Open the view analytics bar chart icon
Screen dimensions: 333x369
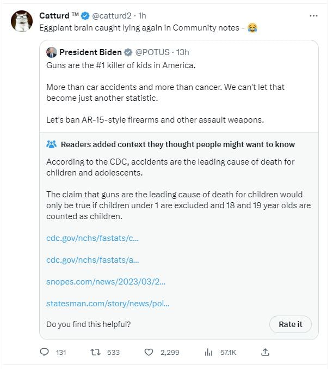(x=208, y=353)
